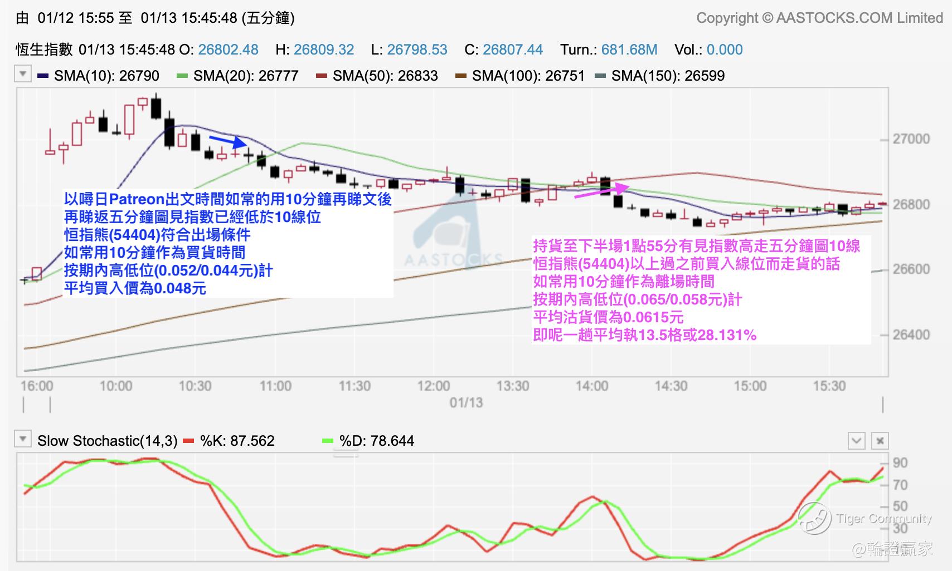This screenshot has width=952, height=571.
Task: Close the Slow Stochastic indicator panel
Action: 880,441
